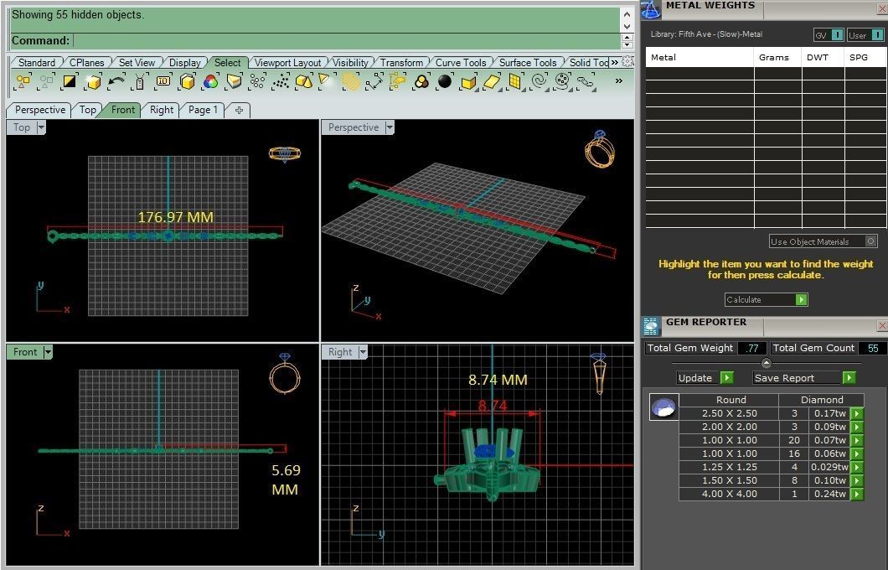Screen dimensions: 888x570
Task: Open the Display toolbar tab
Action: (184, 62)
